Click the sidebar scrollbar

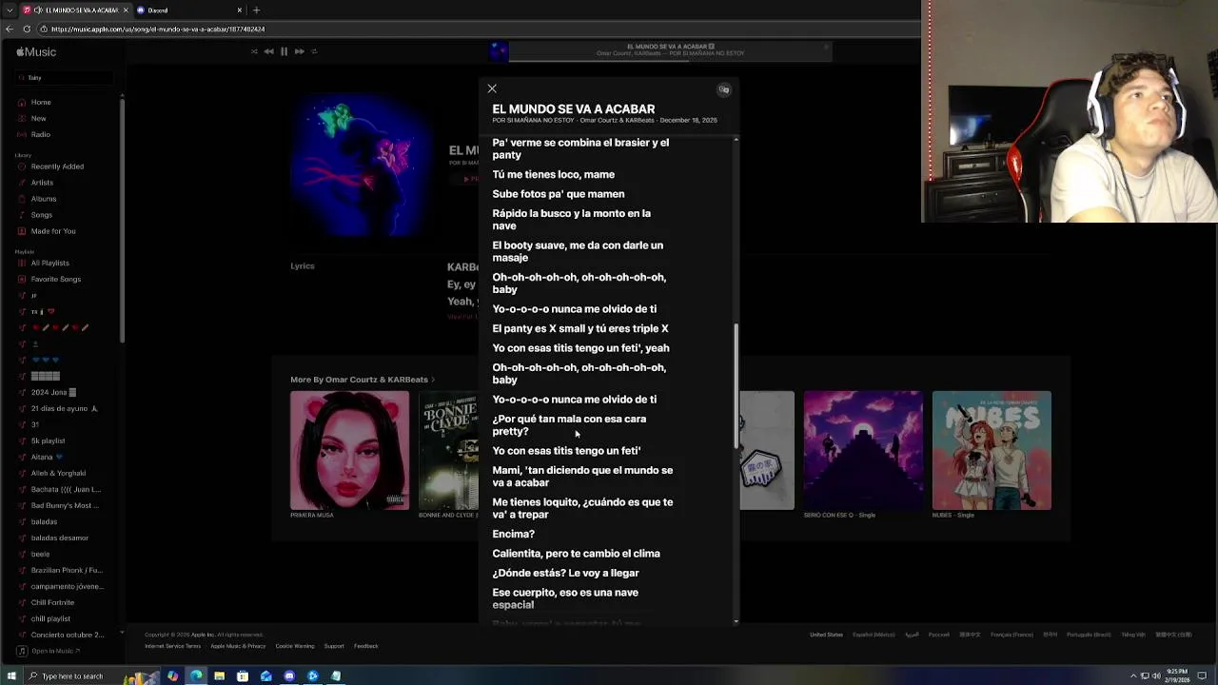122,219
